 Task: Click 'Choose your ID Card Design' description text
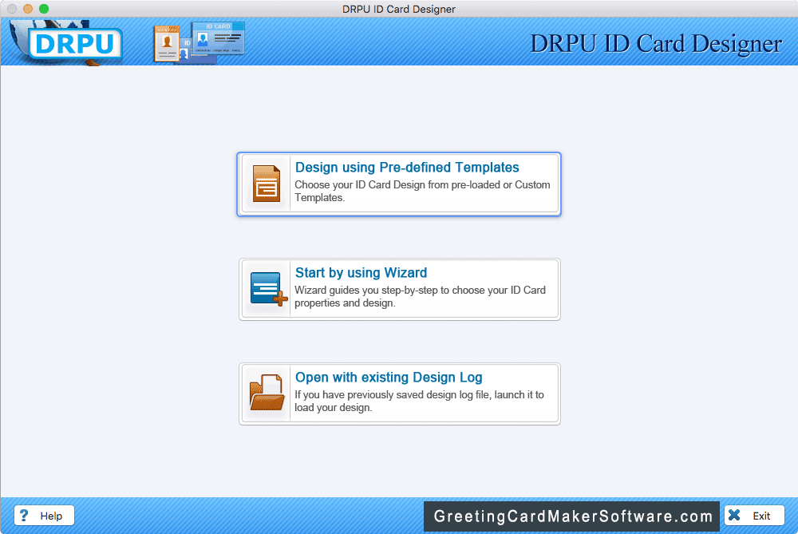[422, 191]
